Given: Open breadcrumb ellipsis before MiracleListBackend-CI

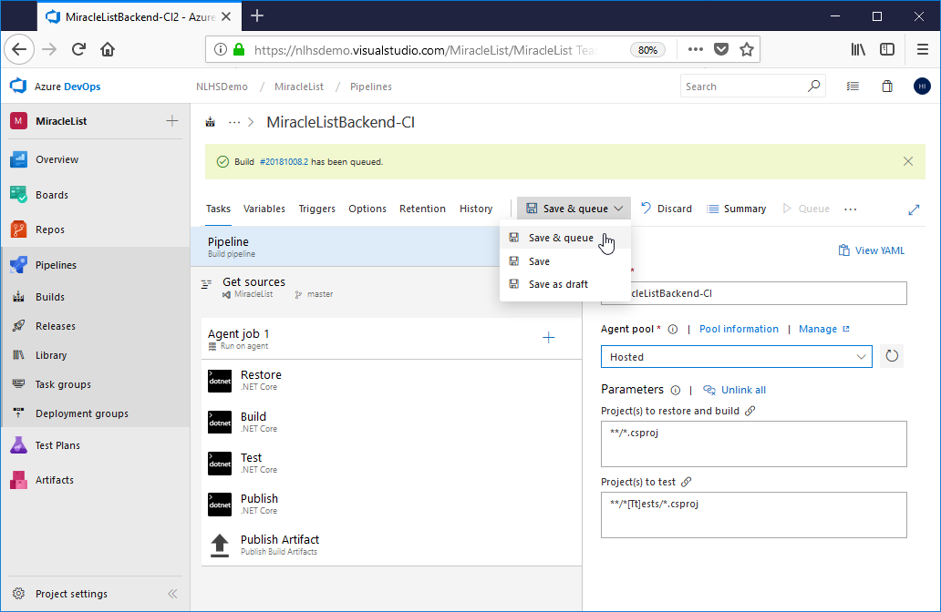Looking at the screenshot, I should (x=234, y=122).
